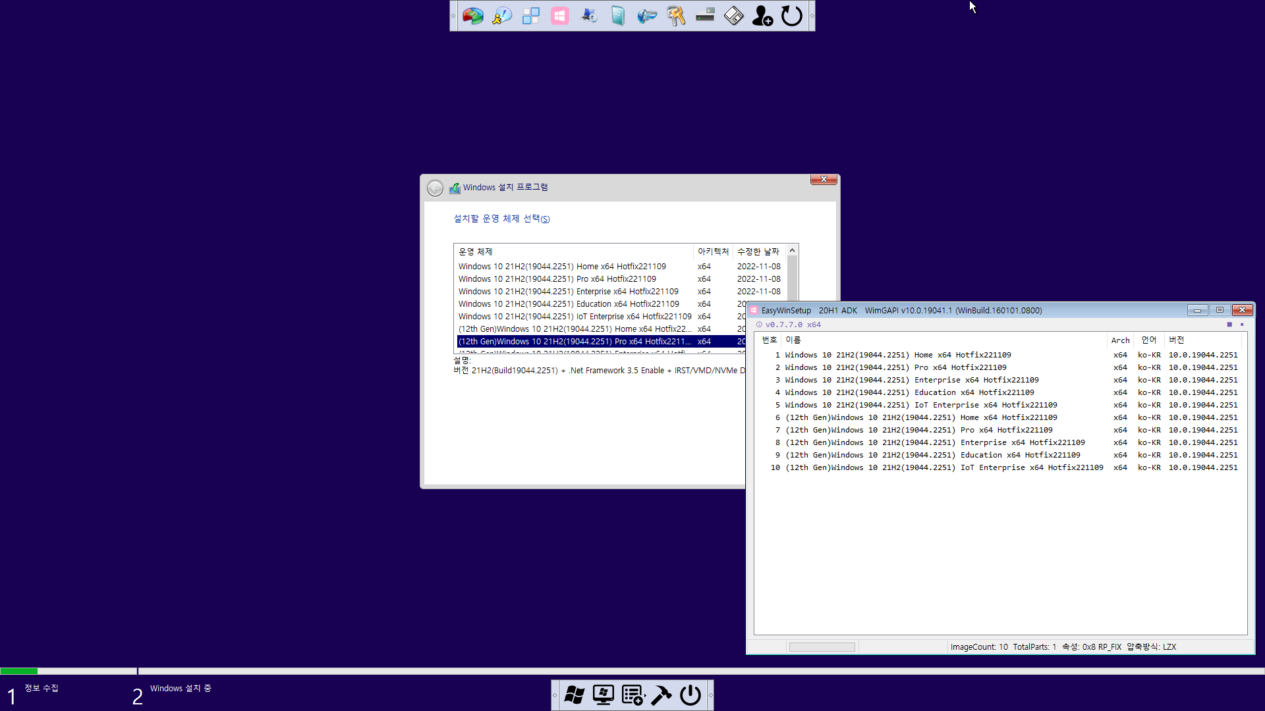Screen dimensions: 1265x711
Task: Sort by 아키텍처 column header
Action: tap(714, 251)
